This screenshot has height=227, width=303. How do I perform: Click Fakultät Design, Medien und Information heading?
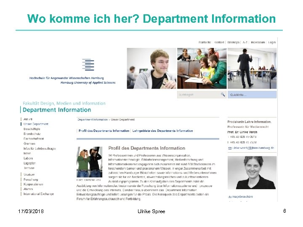pyautogui.click(x=64, y=103)
